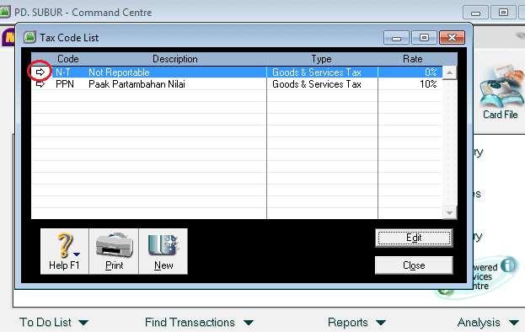Open the Find Transactions menu
Viewport: 525px width, 332px height.
point(190,322)
